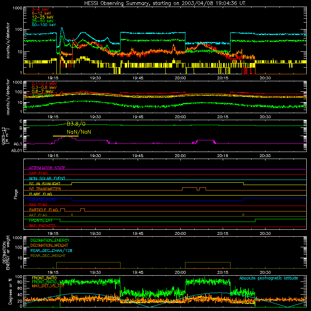Click the HESSI Observing Summary title
The image size is (311, 311).
pos(164,3)
